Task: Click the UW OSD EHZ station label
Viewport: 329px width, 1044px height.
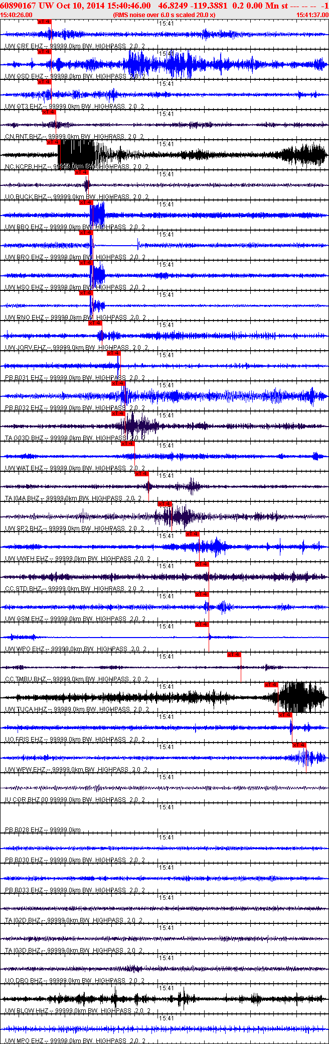Action: point(24,76)
